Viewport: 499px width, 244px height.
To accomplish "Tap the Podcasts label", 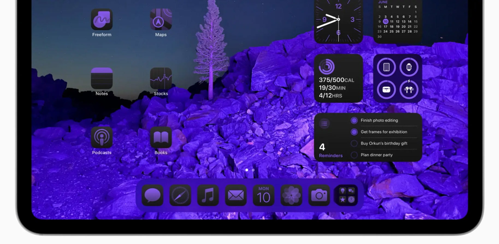I will [102, 152].
